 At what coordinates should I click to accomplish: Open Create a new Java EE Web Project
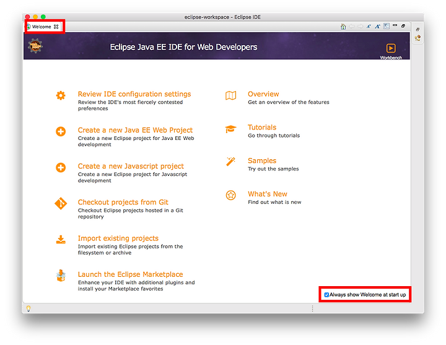click(x=135, y=130)
